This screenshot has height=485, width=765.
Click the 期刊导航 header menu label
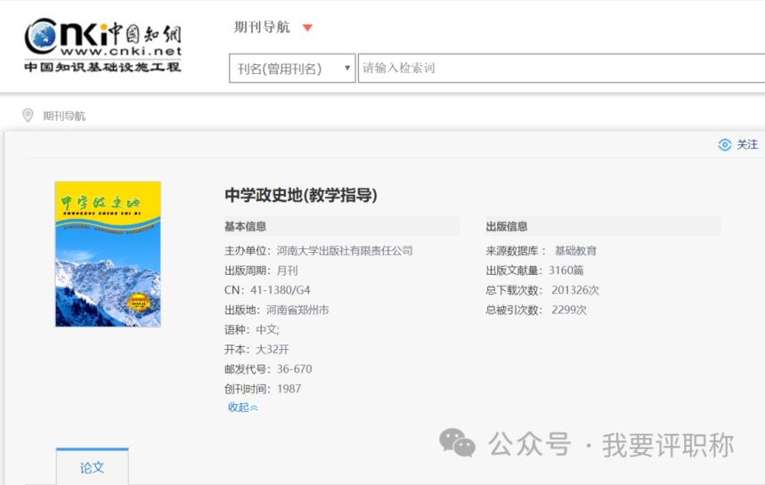pyautogui.click(x=262, y=28)
